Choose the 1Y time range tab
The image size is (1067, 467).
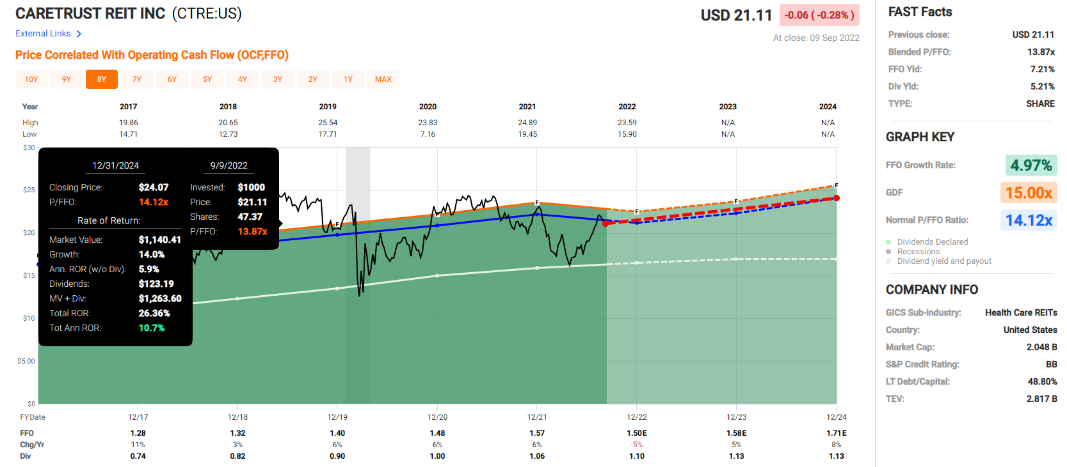click(348, 79)
